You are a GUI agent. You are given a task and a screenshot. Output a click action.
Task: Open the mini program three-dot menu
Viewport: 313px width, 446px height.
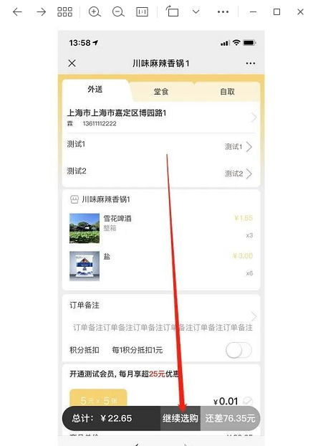250,63
